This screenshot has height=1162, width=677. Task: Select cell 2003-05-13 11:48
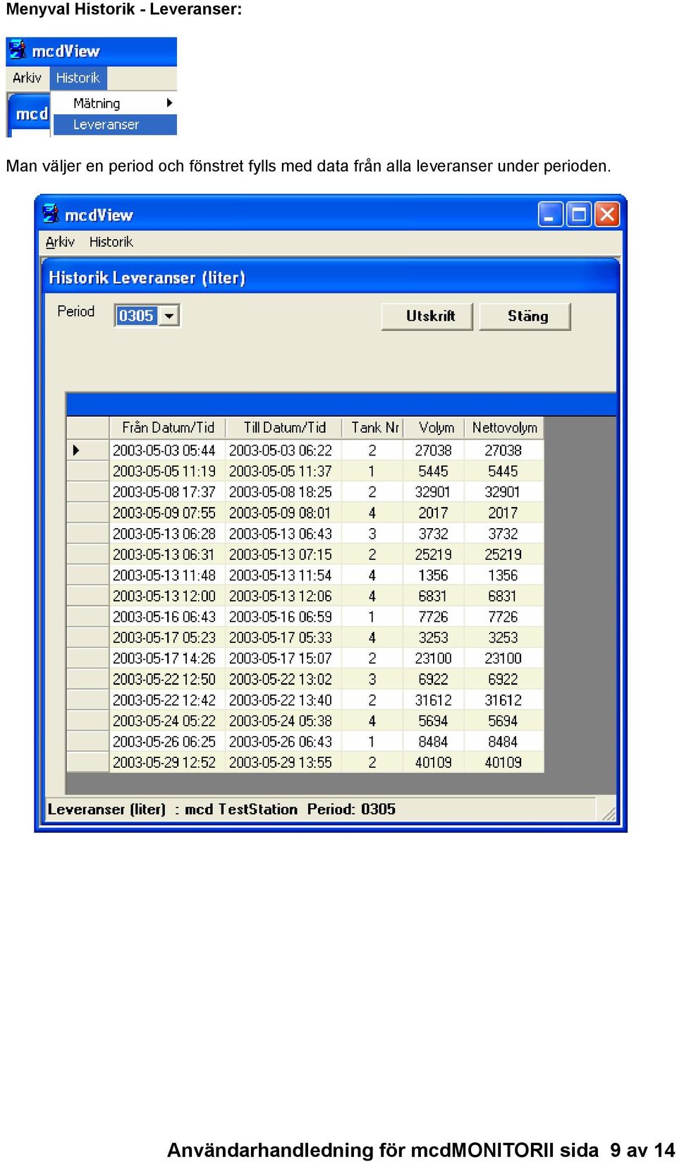click(168, 575)
